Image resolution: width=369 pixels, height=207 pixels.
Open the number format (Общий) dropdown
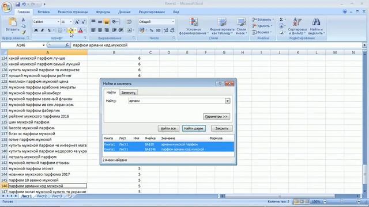[x=173, y=22]
